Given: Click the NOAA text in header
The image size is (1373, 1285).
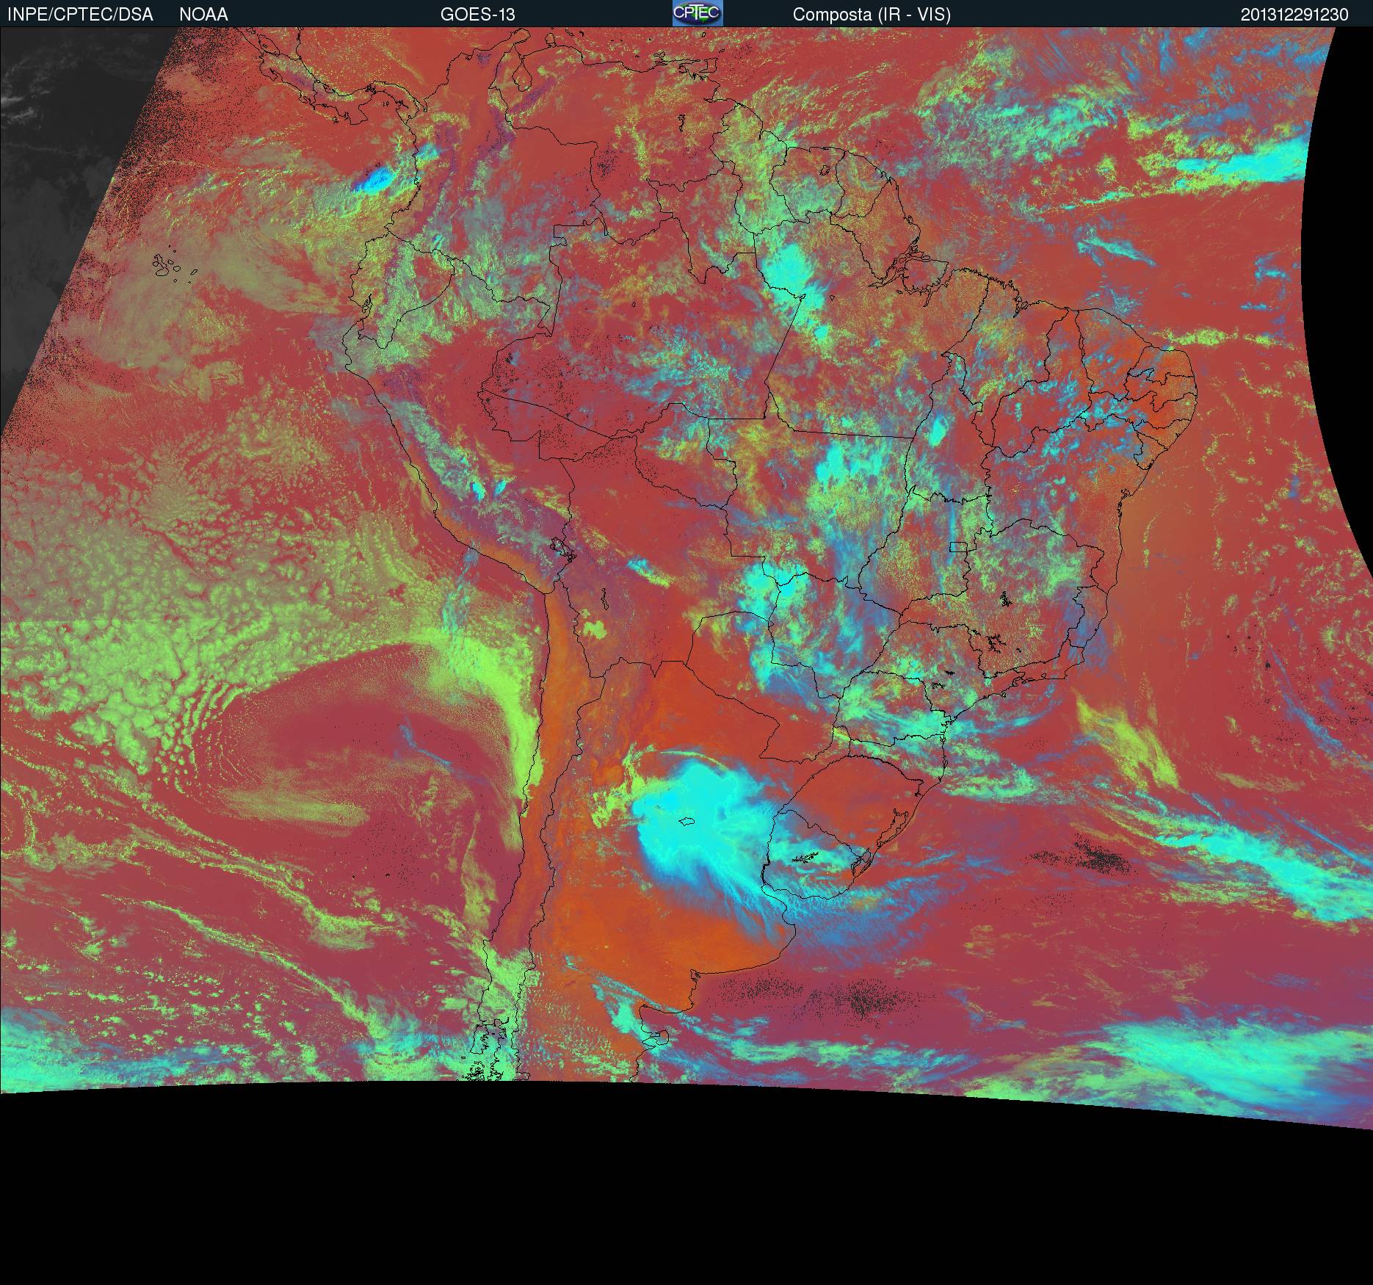Looking at the screenshot, I should 203,15.
